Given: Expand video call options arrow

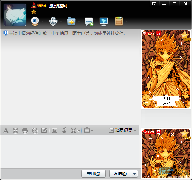Looking at the screenshot, I should [42, 21].
